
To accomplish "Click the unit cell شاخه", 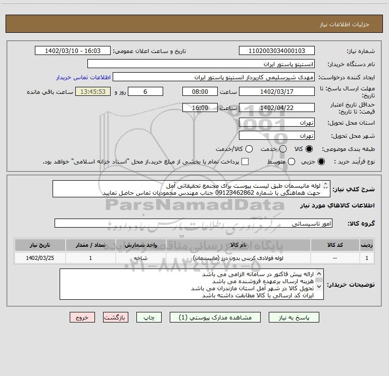I will tap(140, 258).
